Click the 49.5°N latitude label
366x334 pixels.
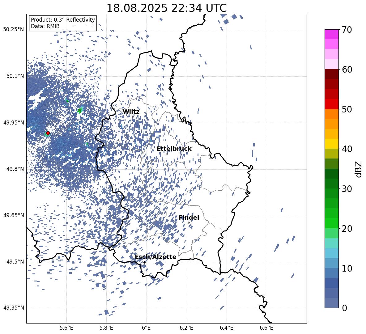(x=15, y=261)
